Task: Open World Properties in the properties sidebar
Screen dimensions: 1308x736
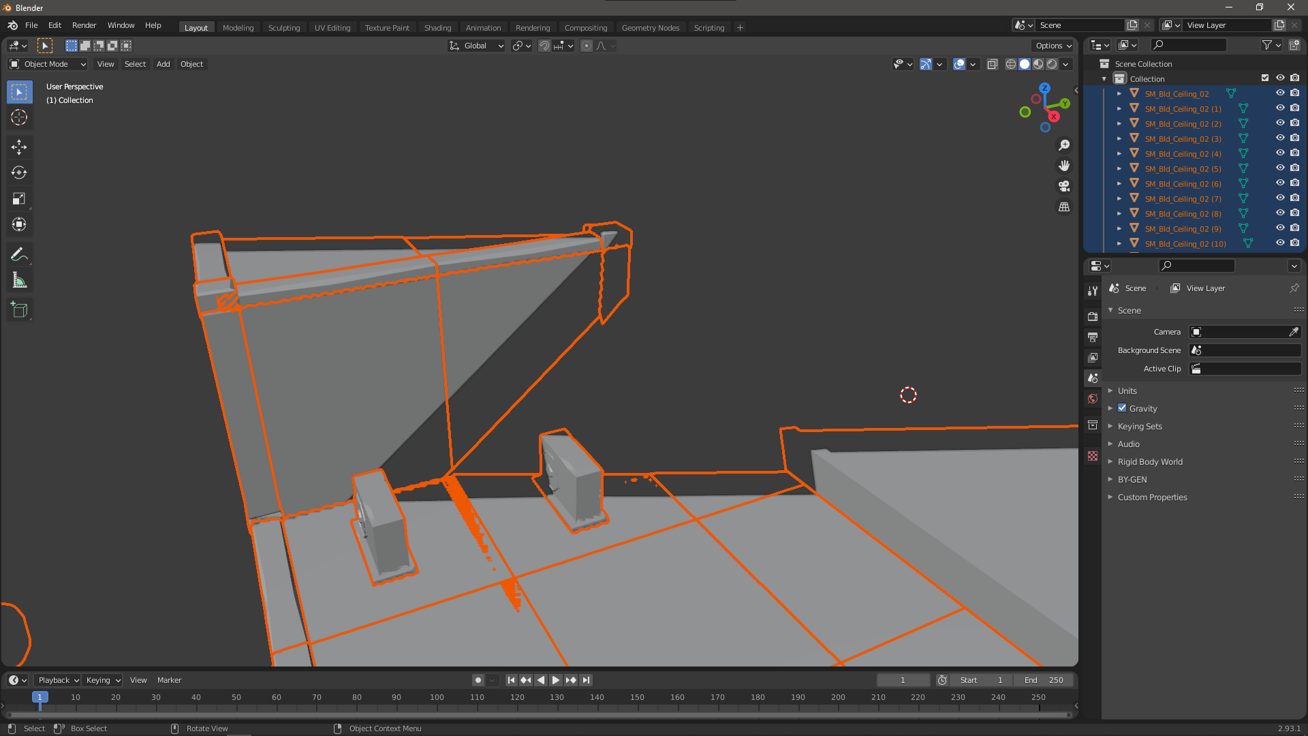Action: 1093,399
